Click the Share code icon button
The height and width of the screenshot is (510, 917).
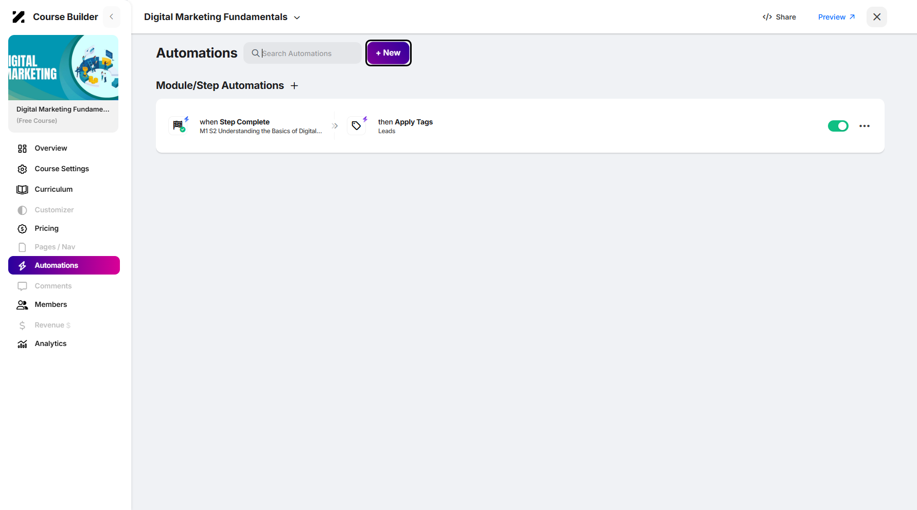pos(779,17)
